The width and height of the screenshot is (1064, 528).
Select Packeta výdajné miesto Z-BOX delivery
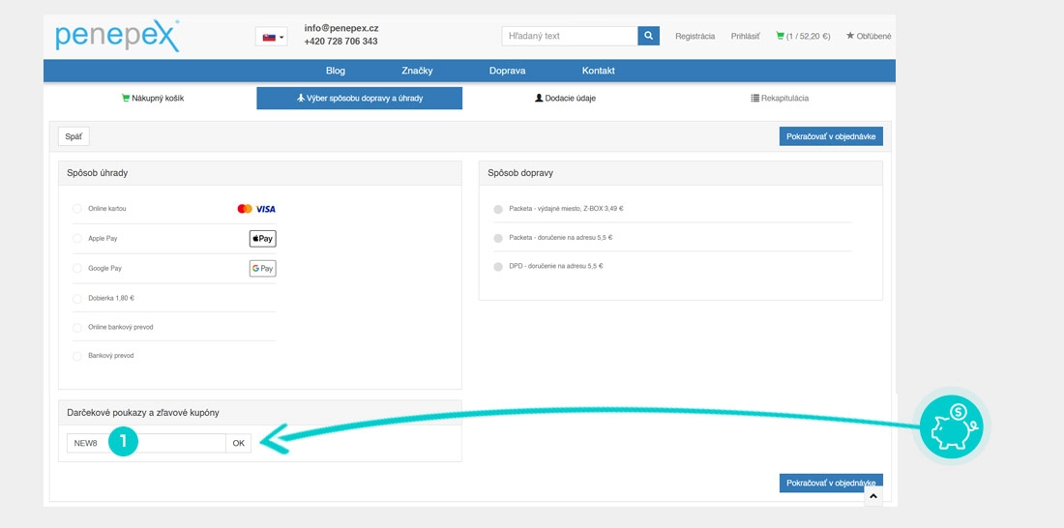(x=498, y=209)
